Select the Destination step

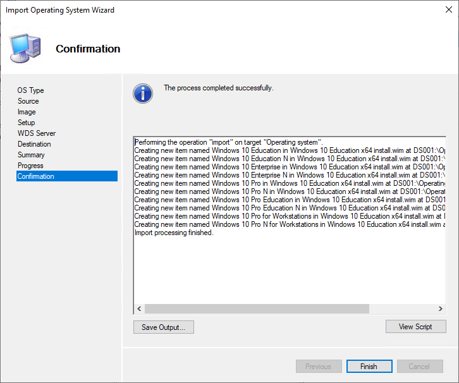34,144
